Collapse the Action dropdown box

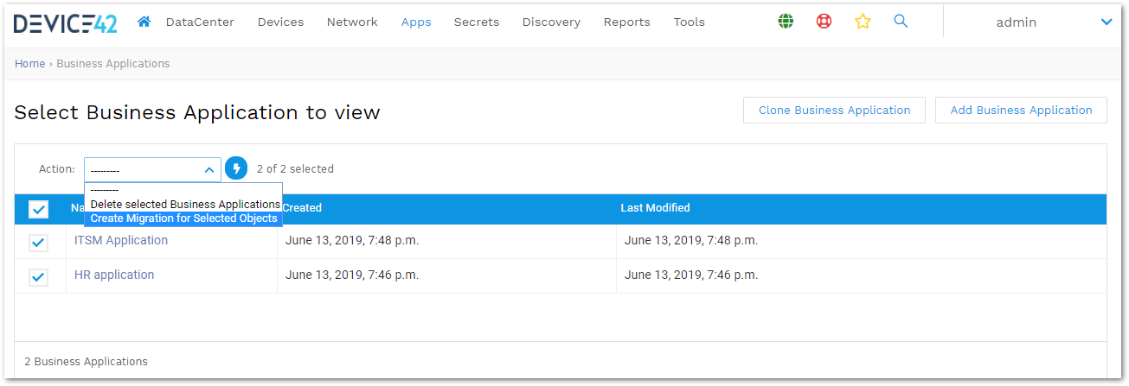coord(152,169)
